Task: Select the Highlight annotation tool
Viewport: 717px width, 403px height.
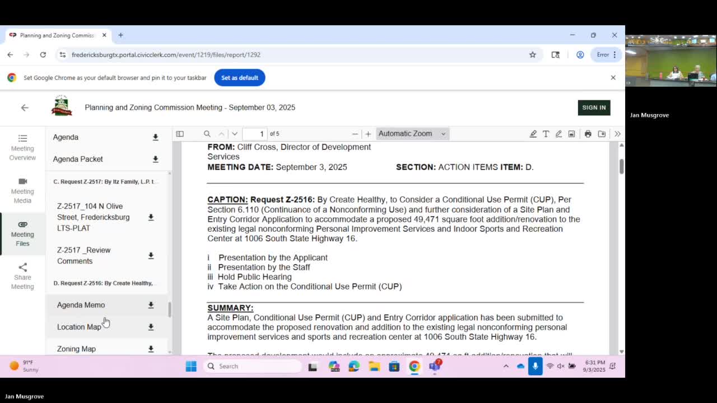Action: point(533,134)
